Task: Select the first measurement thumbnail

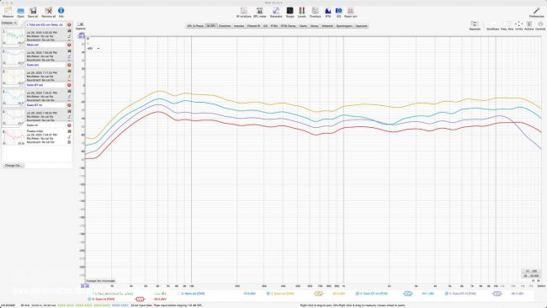Action: (13, 37)
